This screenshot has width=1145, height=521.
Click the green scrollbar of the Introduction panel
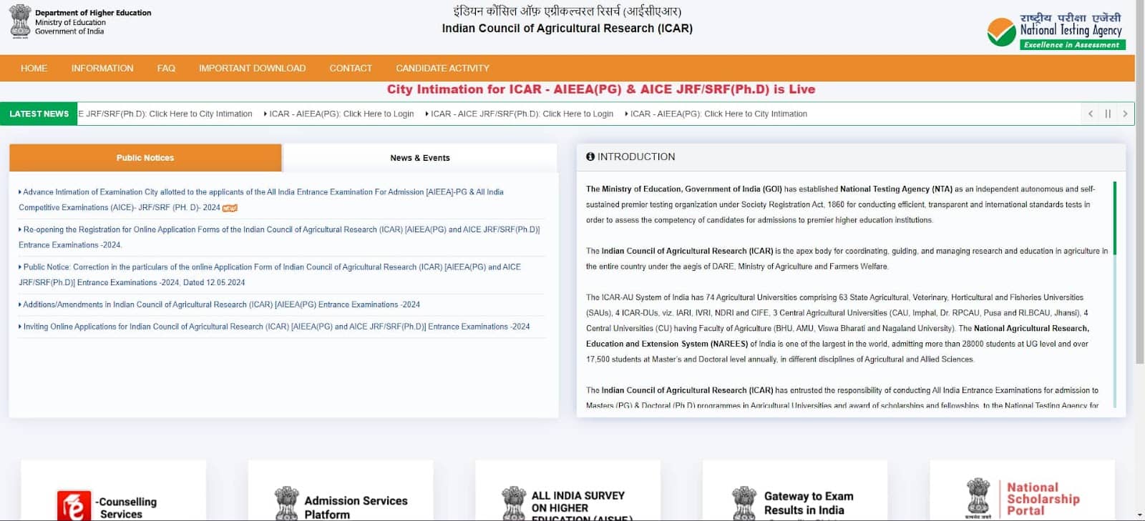click(x=1114, y=218)
